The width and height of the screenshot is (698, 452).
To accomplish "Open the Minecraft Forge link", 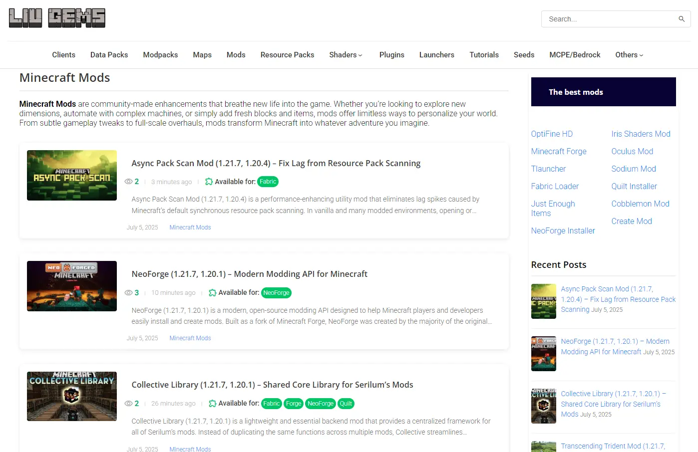I will pos(559,151).
